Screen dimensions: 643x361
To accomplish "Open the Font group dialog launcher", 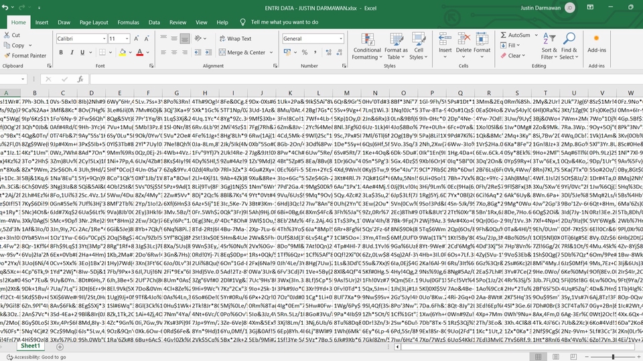I will [151, 66].
